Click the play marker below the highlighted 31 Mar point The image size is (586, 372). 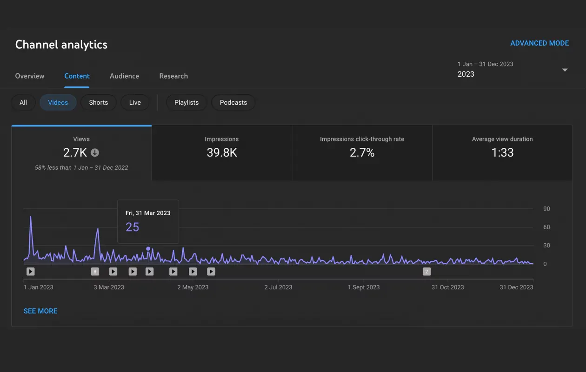pos(149,272)
